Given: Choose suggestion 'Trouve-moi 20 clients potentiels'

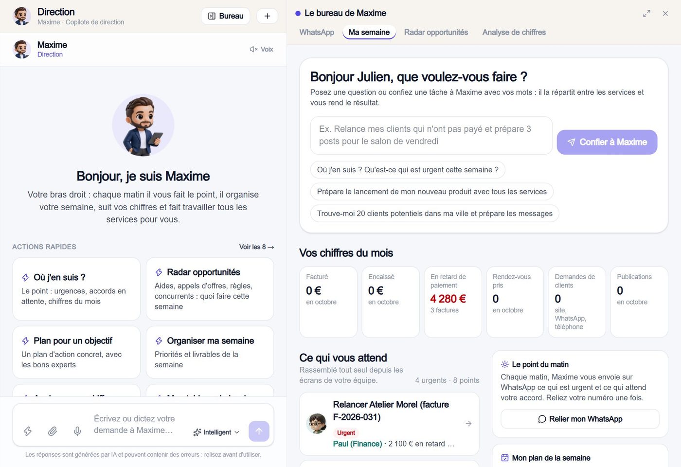Looking at the screenshot, I should (x=435, y=214).
